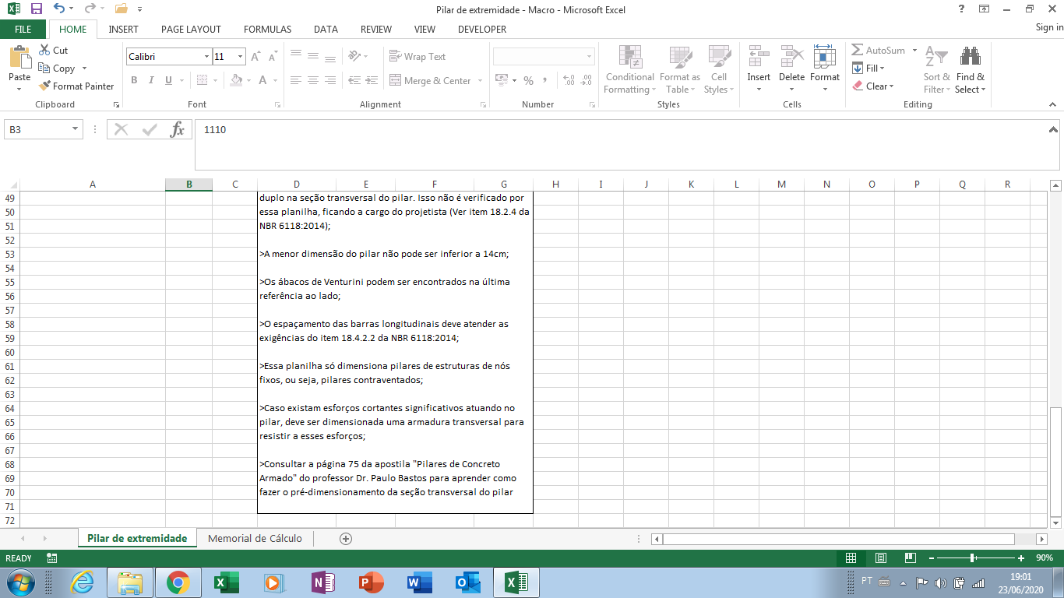Open the Font name dropdown
Viewport: 1064px width, 598px height.
pyautogui.click(x=206, y=57)
